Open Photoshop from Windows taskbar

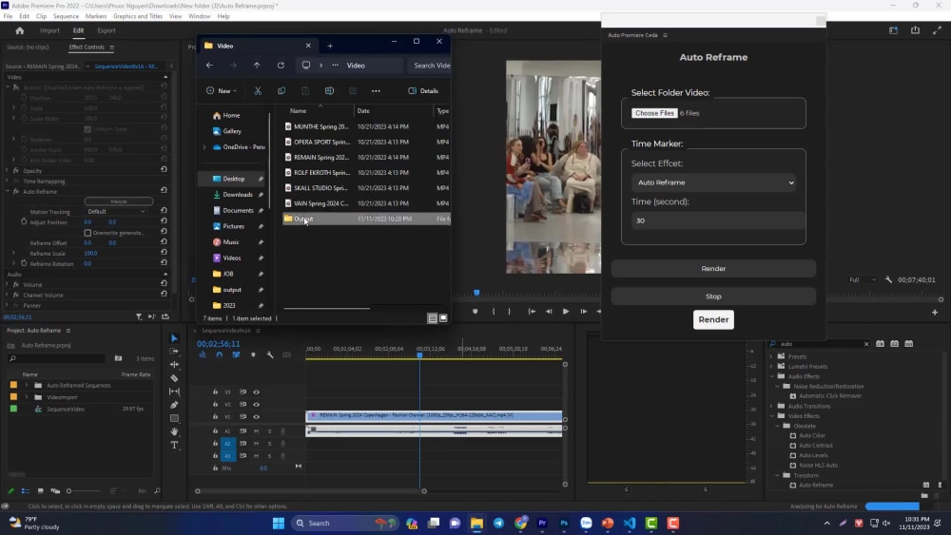click(x=564, y=523)
